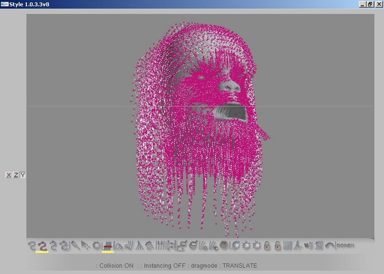
Task: Click the magnifier with X icon
Action: point(182,245)
